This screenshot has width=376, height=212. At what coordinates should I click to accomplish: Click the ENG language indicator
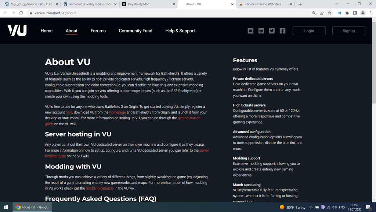(342, 207)
